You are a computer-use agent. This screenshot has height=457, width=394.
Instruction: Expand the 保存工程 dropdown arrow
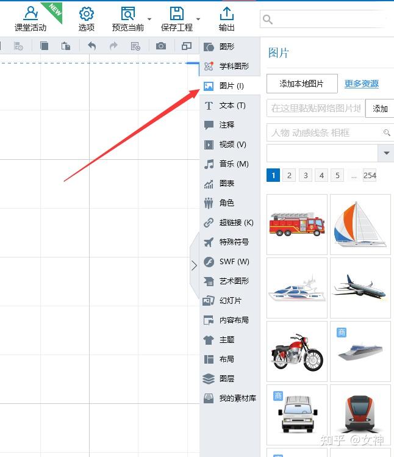tap(198, 19)
